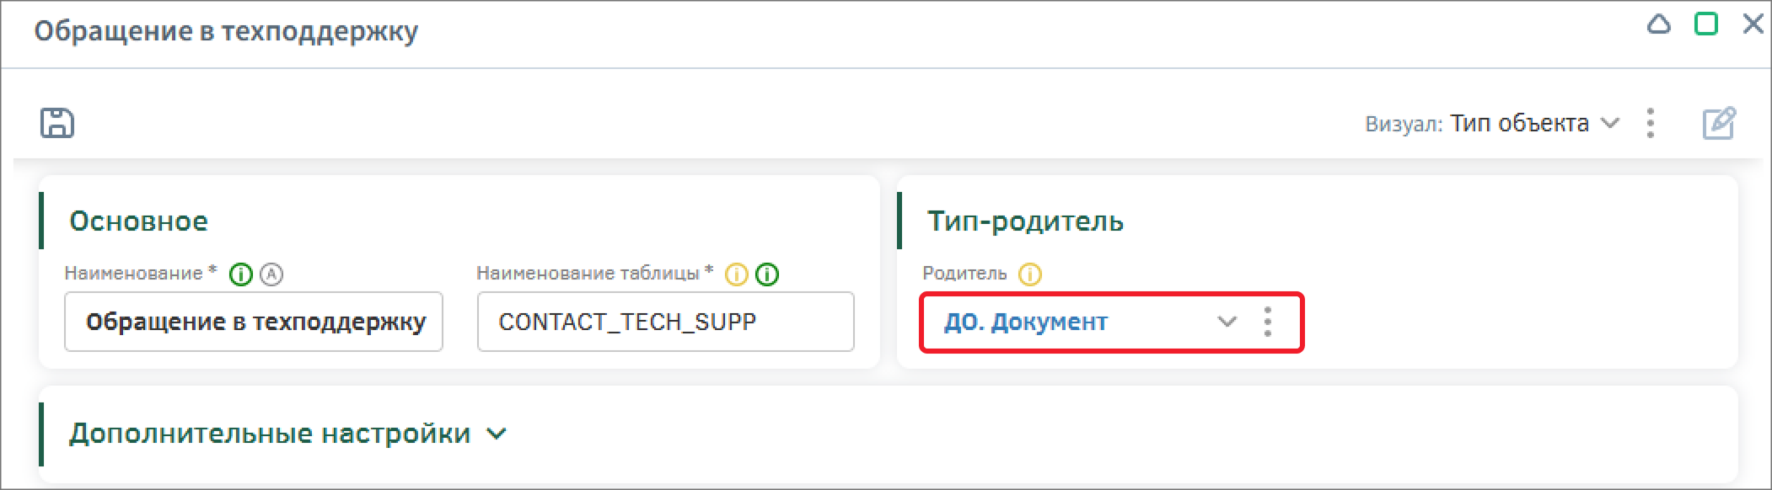This screenshot has height=490, width=1772.
Task: Close the Обращение в техподдержку window
Action: click(x=1753, y=24)
